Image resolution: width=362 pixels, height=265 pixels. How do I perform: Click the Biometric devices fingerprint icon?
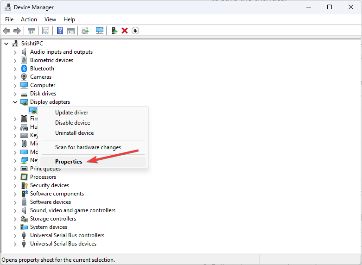coord(24,60)
